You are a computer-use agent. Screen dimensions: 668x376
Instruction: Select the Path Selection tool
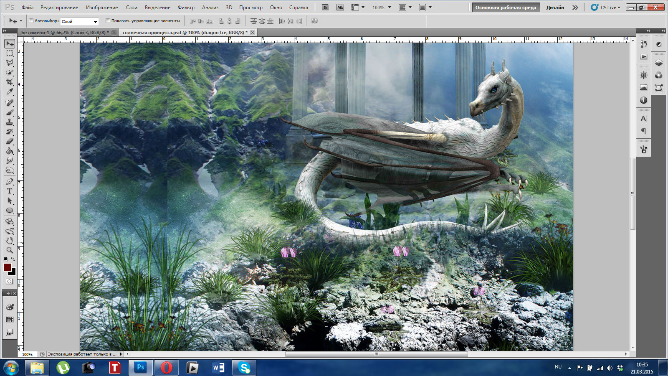coord(10,201)
